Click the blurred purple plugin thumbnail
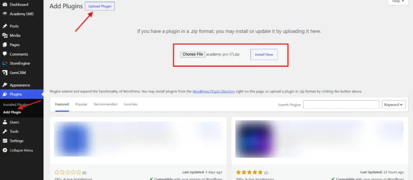Image resolution: width=413 pixels, height=180 pixels. point(255,139)
